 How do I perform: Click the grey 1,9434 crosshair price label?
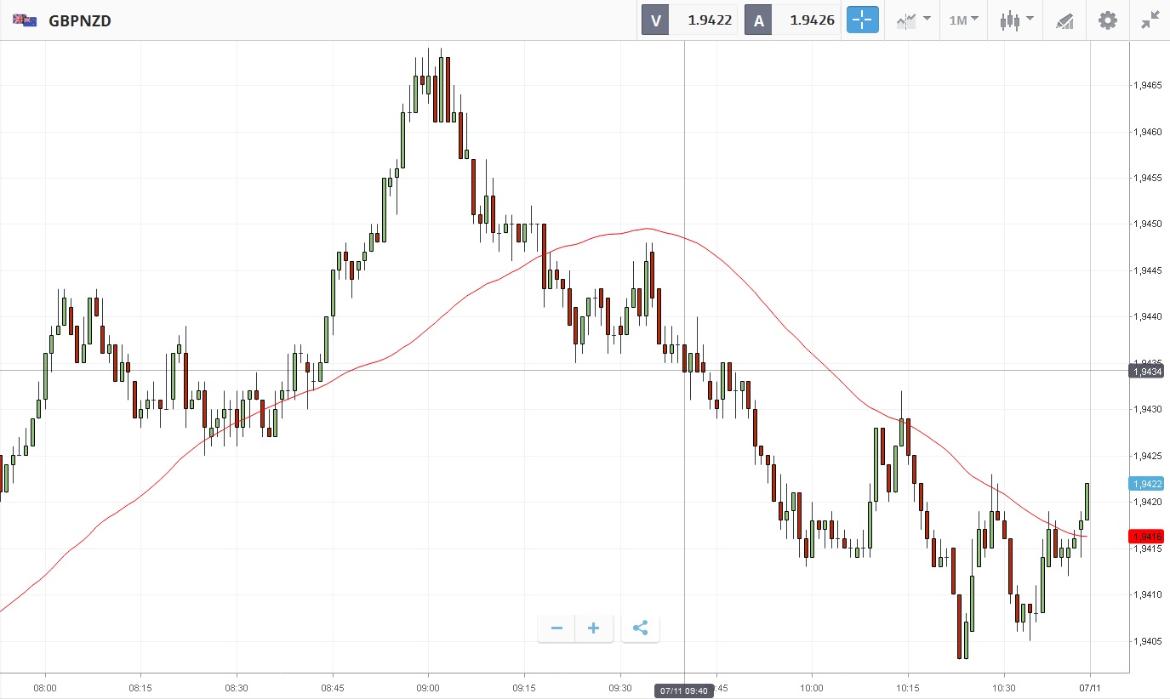tap(1146, 371)
